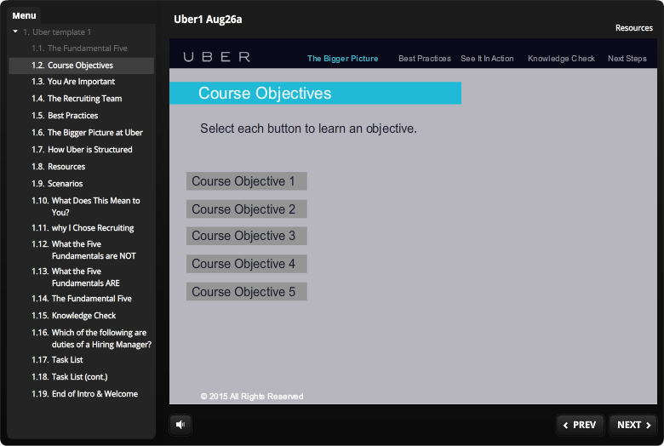This screenshot has height=446, width=664.
Task: Select slide 1.2 Course Objectives
Action: 82,66
